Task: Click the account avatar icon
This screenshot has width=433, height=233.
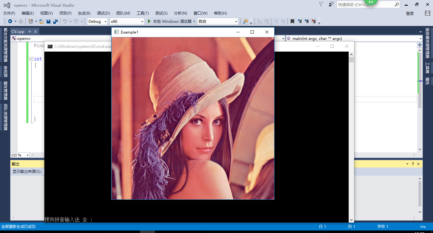Action: (x=427, y=13)
